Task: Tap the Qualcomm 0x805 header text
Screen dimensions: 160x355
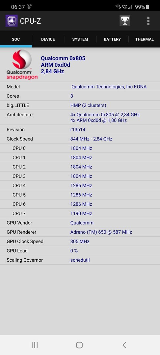Action: (x=63, y=58)
